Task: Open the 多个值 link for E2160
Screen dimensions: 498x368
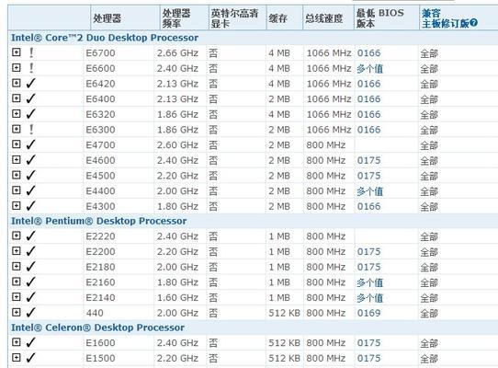Action: tap(369, 282)
